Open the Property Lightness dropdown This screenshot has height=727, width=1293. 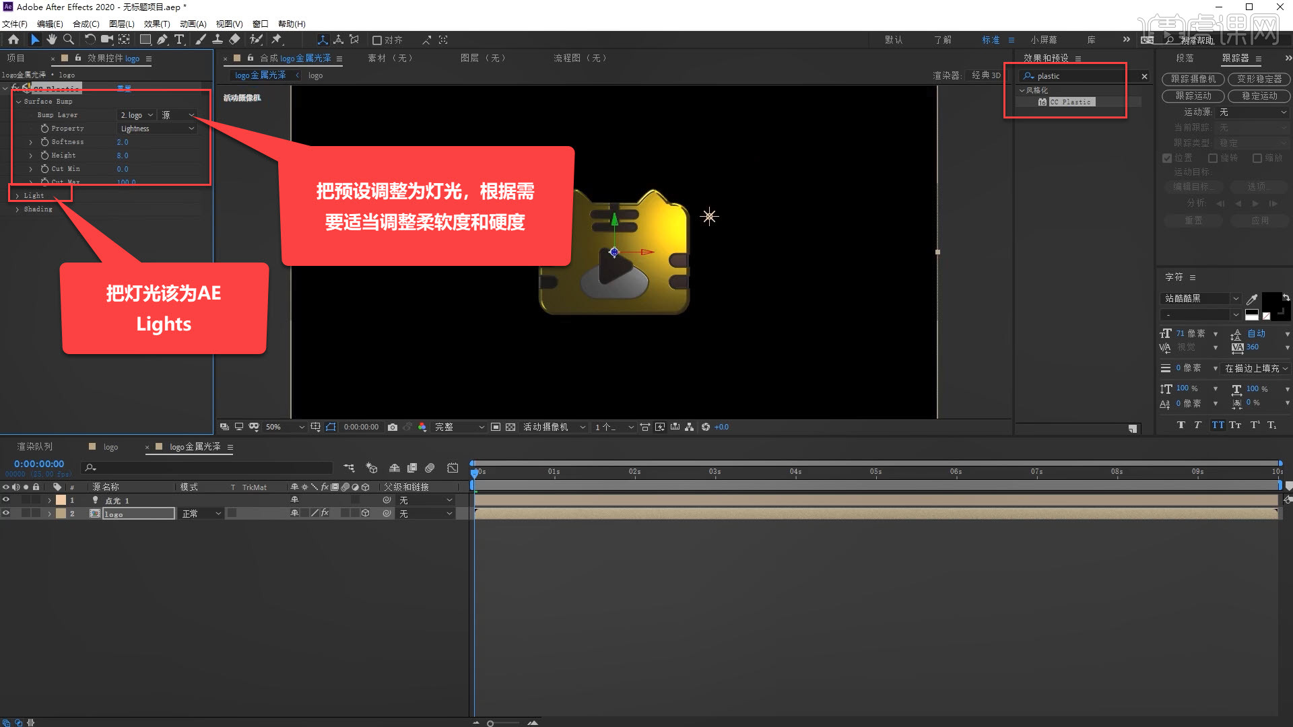click(x=158, y=129)
